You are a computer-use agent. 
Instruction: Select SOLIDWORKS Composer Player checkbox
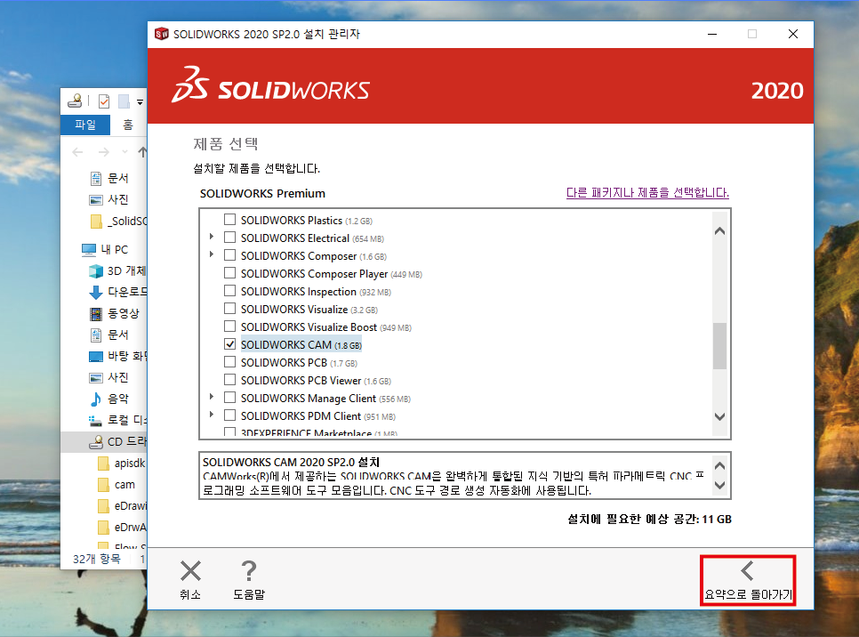tap(230, 273)
